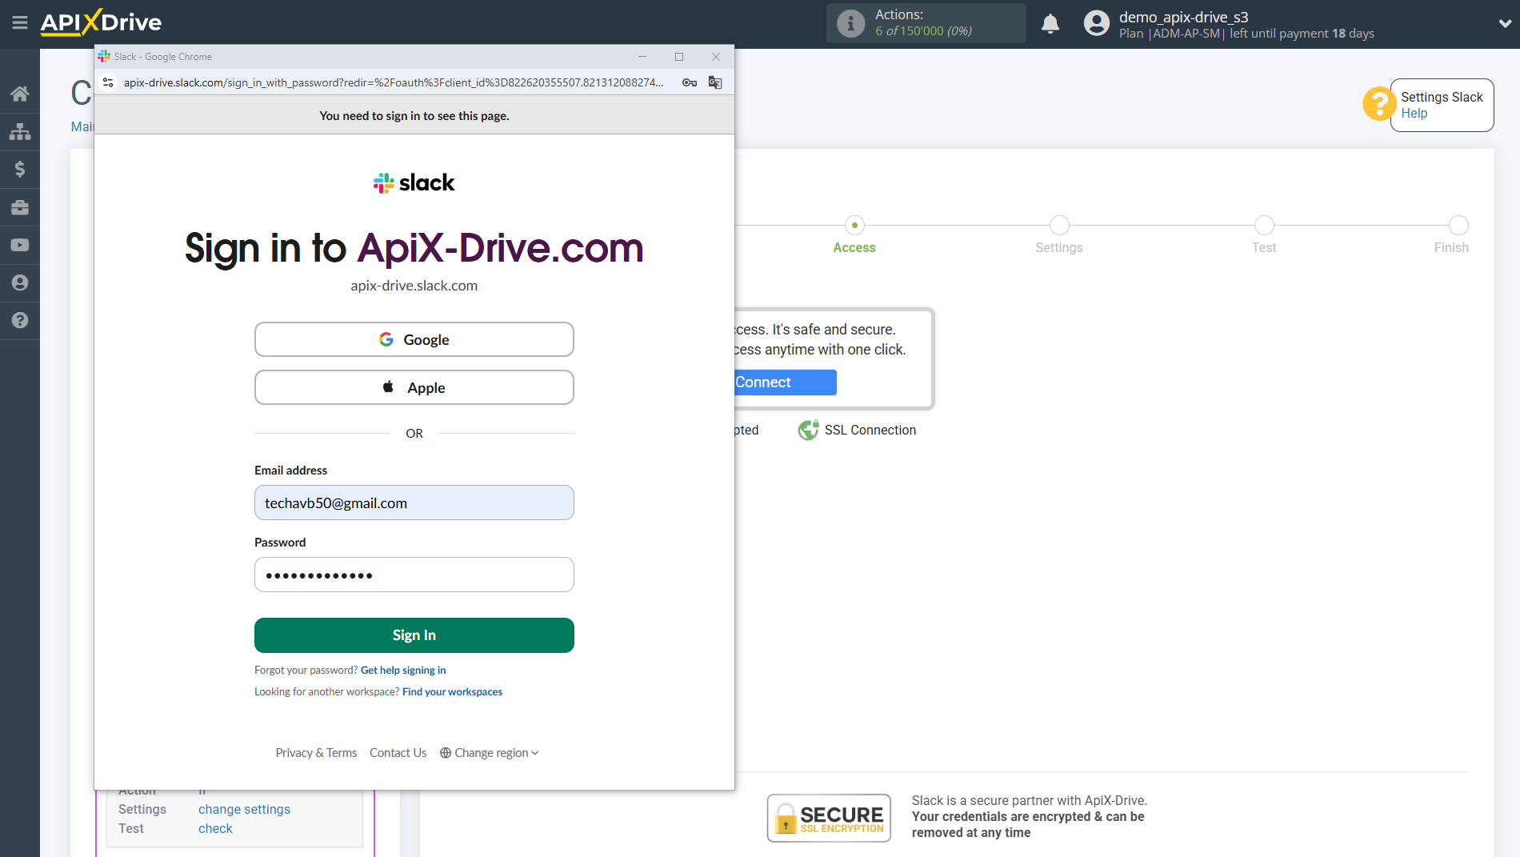1520x857 pixels.
Task: Open Find your workspaces link
Action: tap(452, 692)
